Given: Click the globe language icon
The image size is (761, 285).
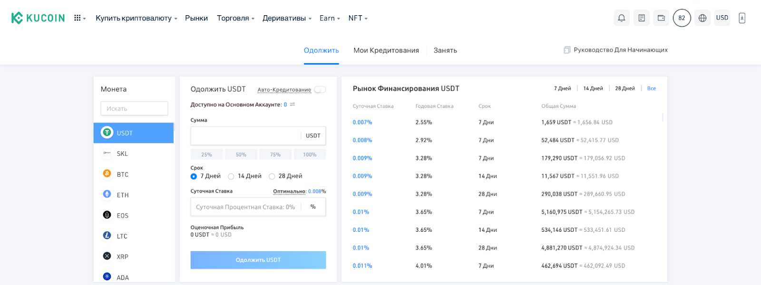Looking at the screenshot, I should coord(702,18).
